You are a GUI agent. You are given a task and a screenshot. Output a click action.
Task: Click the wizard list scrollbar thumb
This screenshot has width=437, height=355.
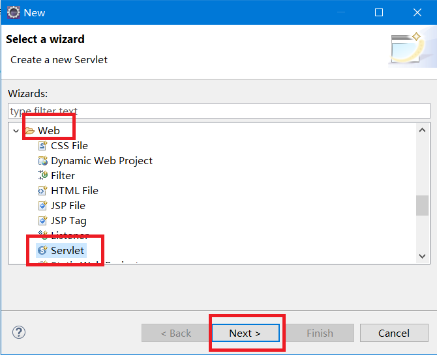point(423,205)
